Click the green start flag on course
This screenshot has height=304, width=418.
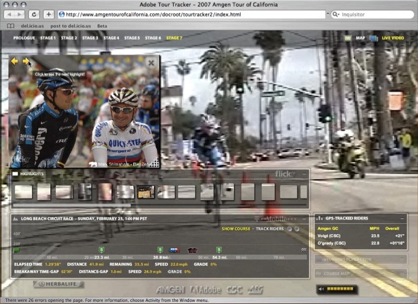(17, 250)
